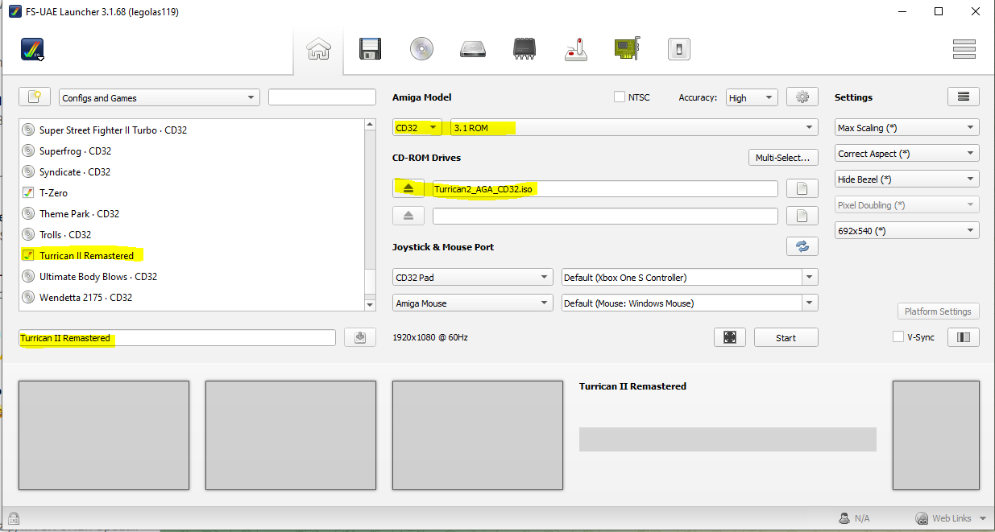Create a new configuration with the New button
Image resolution: width=995 pixels, height=532 pixels.
tap(35, 97)
